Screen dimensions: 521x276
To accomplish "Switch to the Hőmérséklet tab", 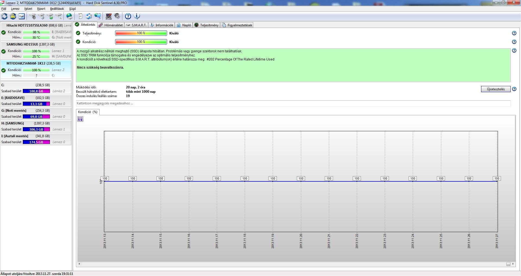I will click(x=111, y=25).
